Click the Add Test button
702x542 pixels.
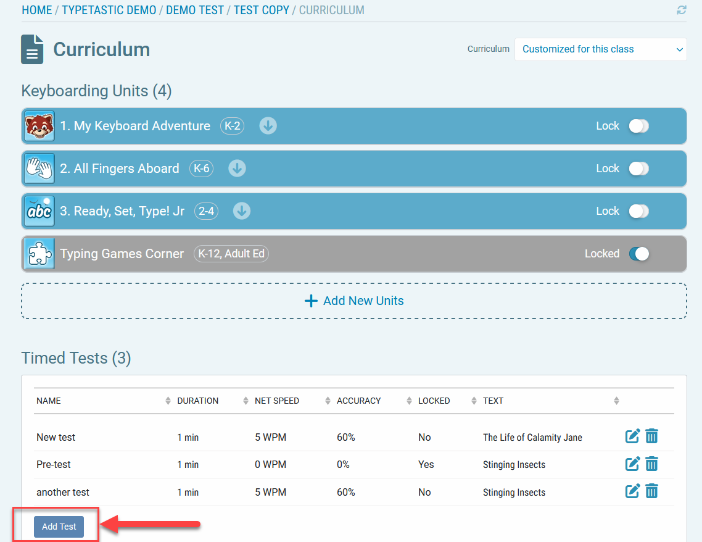tap(59, 527)
